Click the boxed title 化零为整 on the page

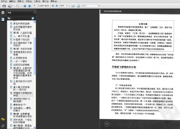(143, 24)
